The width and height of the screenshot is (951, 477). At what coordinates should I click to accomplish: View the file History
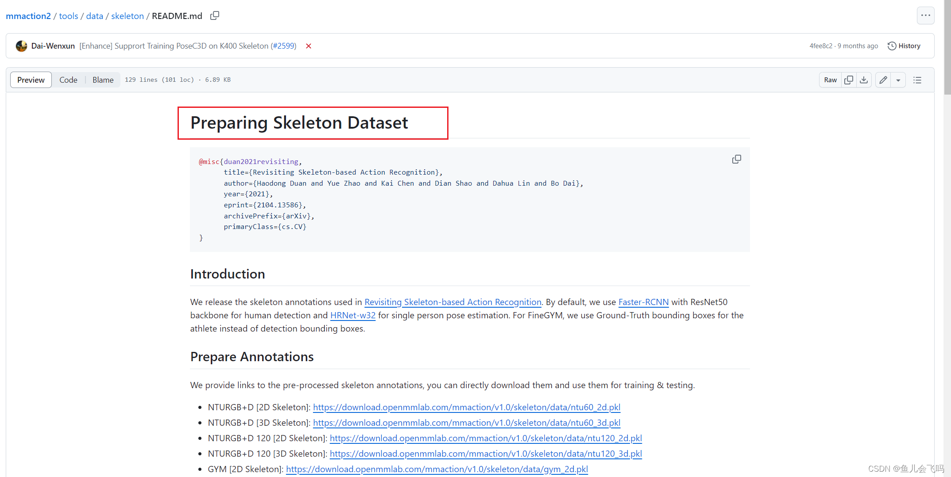(904, 46)
